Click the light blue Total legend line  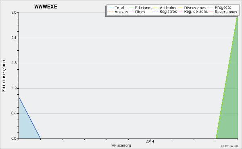[x=111, y=8]
